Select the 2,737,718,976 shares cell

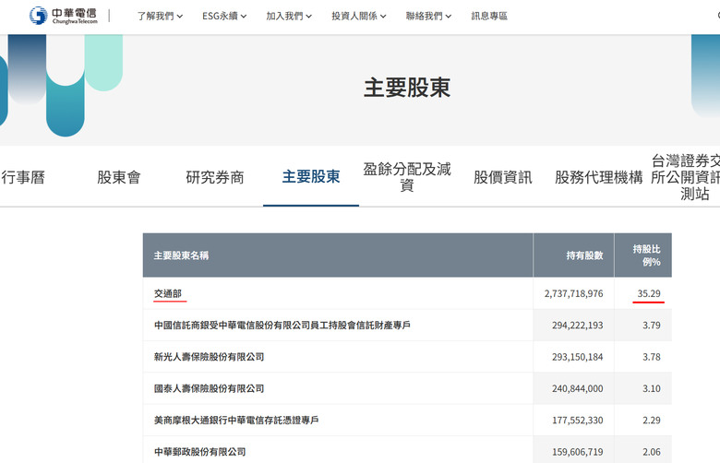pyautogui.click(x=573, y=293)
